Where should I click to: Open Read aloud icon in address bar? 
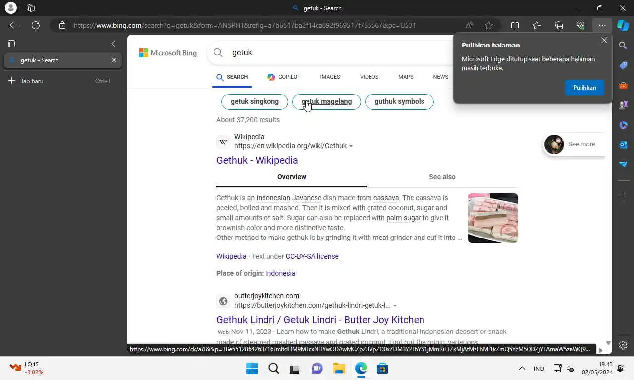coord(469,25)
